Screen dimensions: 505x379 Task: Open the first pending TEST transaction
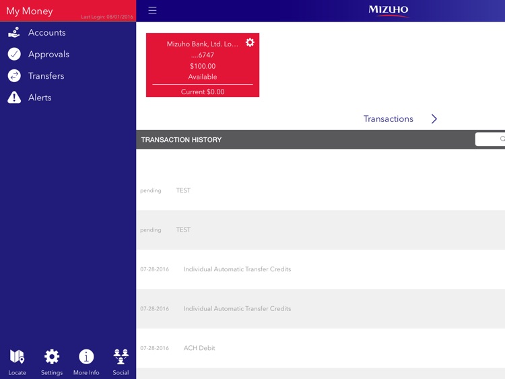321,191
